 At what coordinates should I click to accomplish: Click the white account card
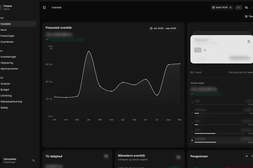(x=222, y=49)
